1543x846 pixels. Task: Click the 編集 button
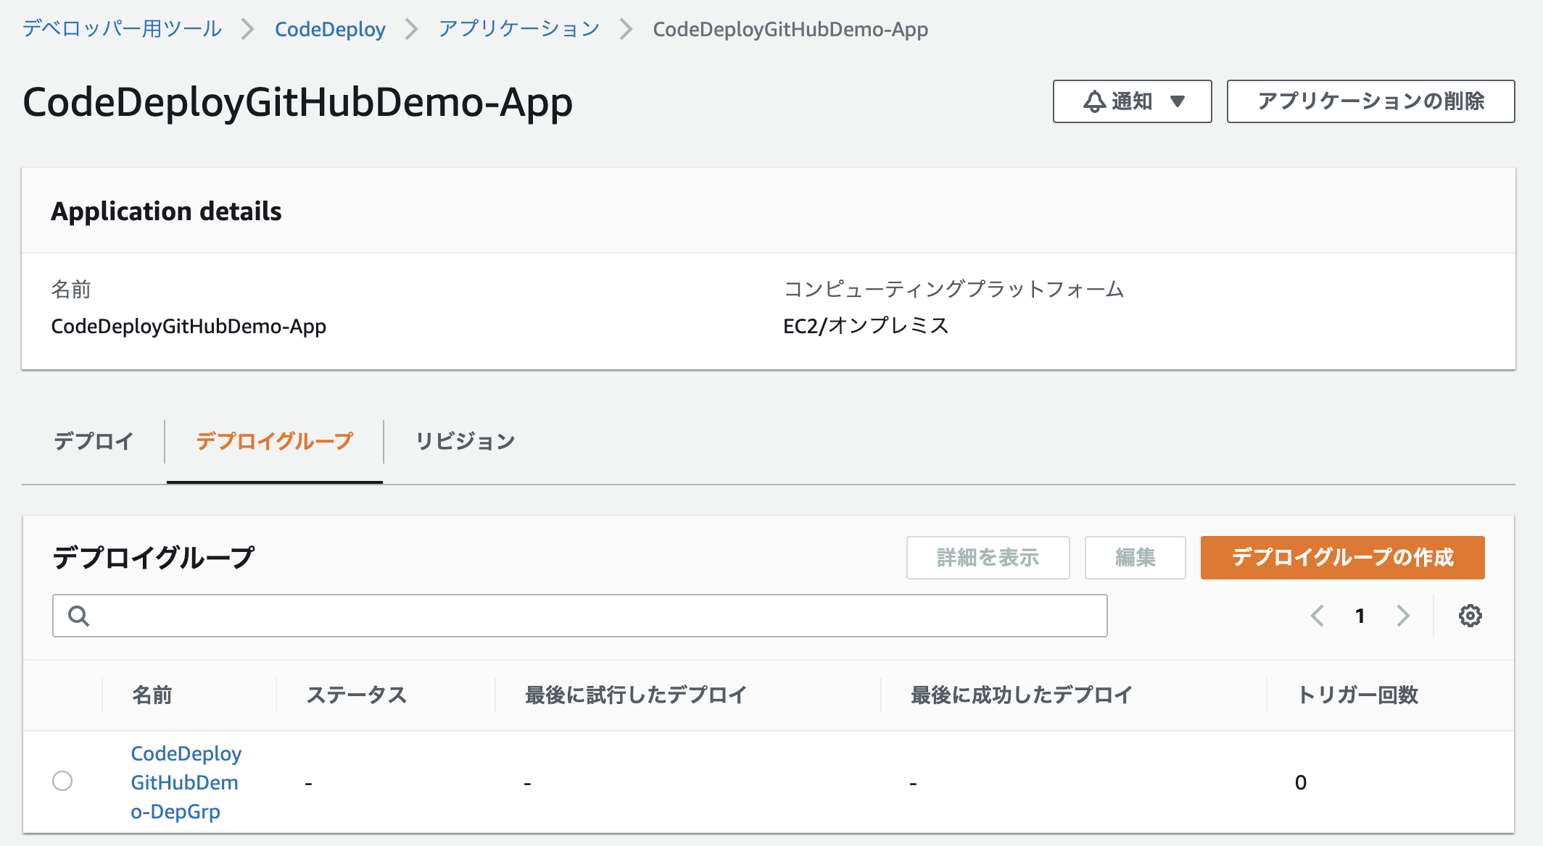click(1135, 558)
